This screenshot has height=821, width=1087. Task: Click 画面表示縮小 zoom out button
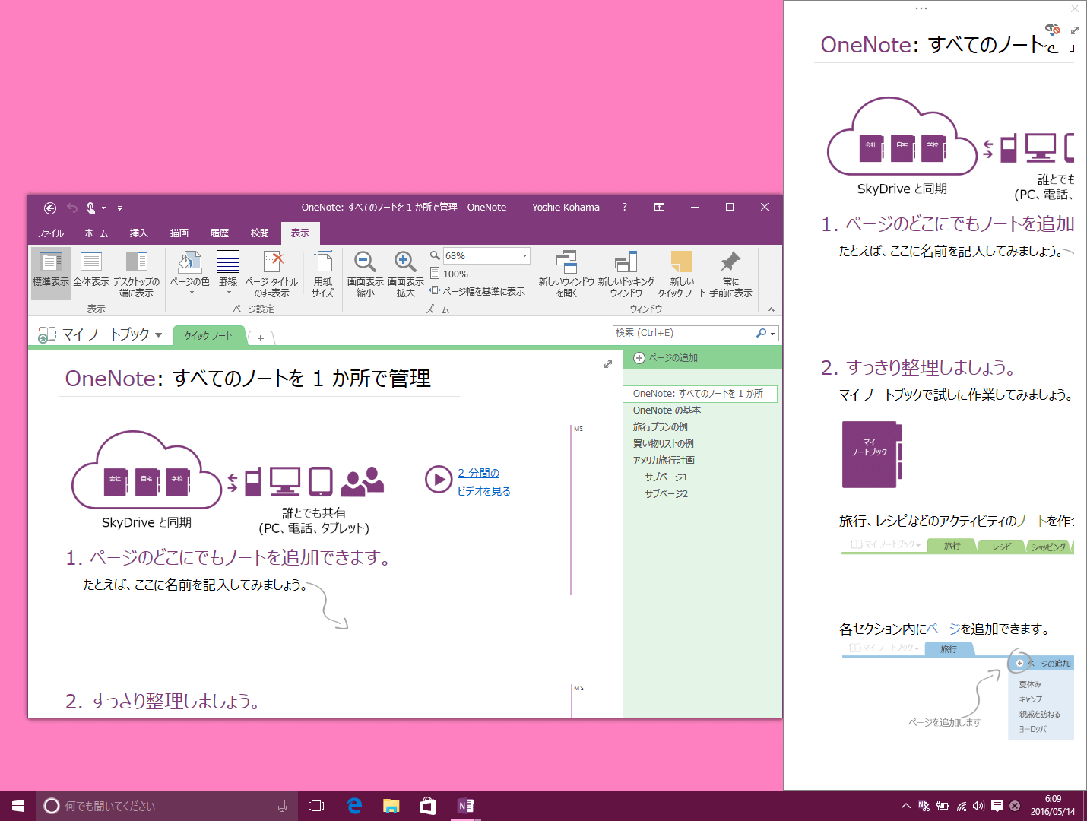[x=365, y=273]
